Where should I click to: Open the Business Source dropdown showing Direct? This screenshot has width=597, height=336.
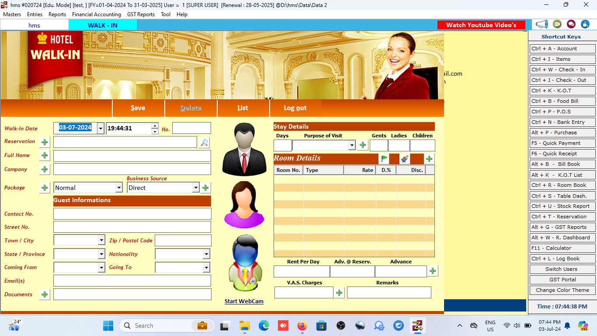(195, 188)
